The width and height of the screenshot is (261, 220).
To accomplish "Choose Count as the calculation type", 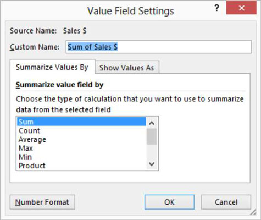I will [x=81, y=130].
